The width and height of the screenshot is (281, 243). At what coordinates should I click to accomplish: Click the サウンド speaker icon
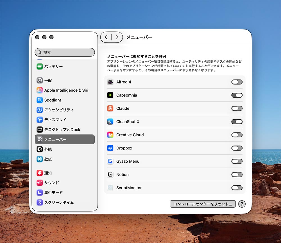click(40, 183)
